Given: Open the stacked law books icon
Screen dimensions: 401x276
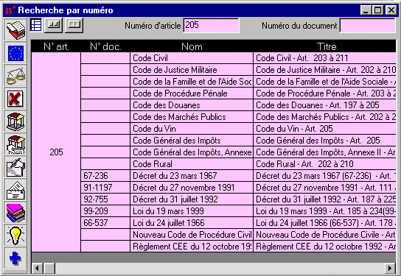Looking at the screenshot, I should click(15, 30).
